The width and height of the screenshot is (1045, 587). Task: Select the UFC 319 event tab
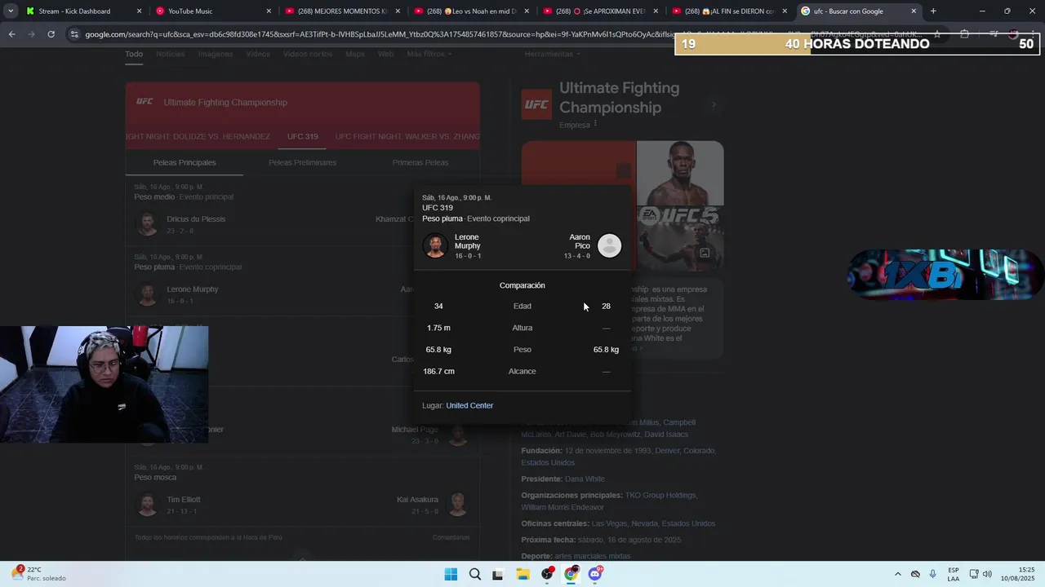303,136
